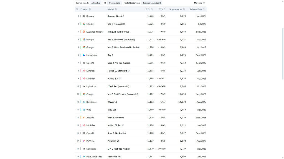Click the Runway creator logo
The image size is (284, 159).
(84, 16)
